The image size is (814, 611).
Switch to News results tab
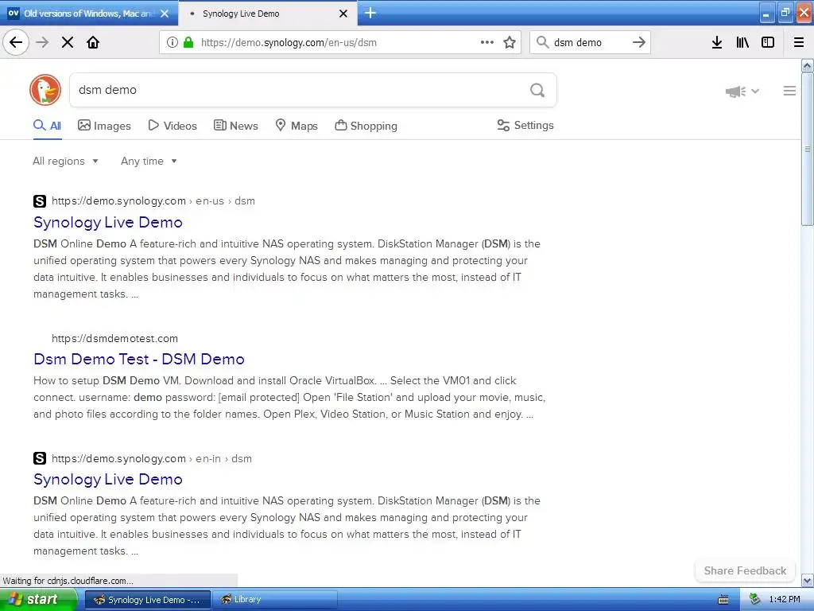pos(235,126)
